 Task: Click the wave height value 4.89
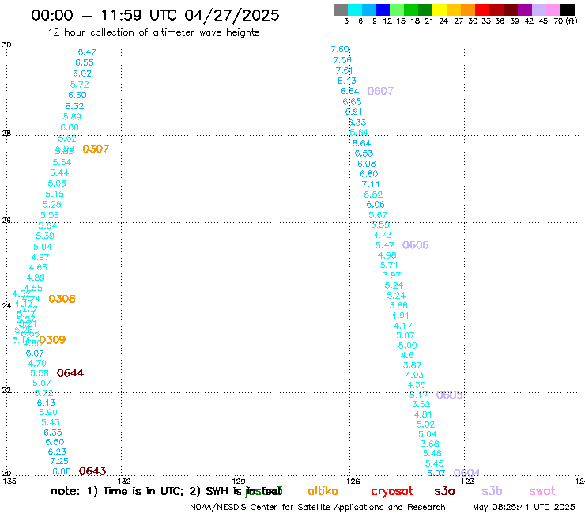(36, 278)
